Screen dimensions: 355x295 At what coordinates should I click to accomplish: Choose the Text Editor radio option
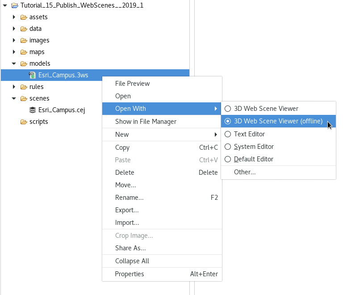[228, 134]
